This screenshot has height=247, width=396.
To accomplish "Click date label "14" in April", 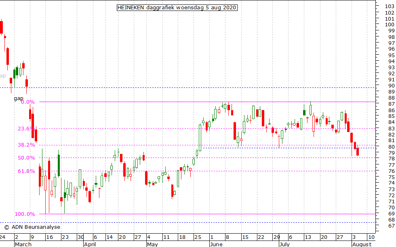I will tap(110, 237).
